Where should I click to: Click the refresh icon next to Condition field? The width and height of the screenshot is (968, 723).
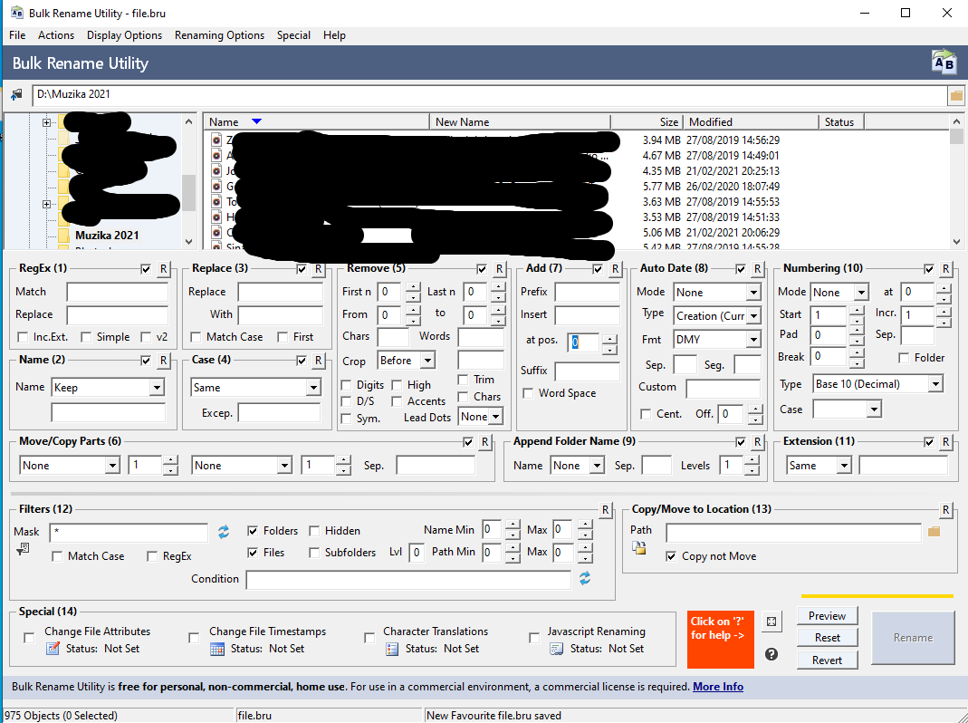coord(585,578)
